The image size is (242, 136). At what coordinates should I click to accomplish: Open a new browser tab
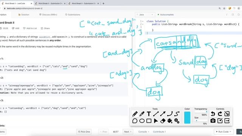(x=103, y=3)
